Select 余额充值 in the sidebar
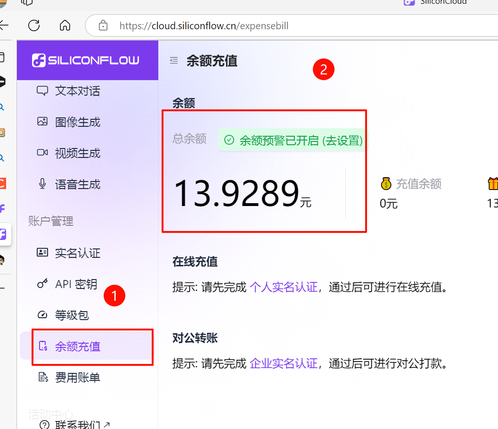Image resolution: width=498 pixels, height=429 pixels. coord(86,346)
